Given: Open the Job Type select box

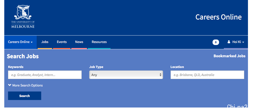Looking at the screenshot, I should click(126, 75).
